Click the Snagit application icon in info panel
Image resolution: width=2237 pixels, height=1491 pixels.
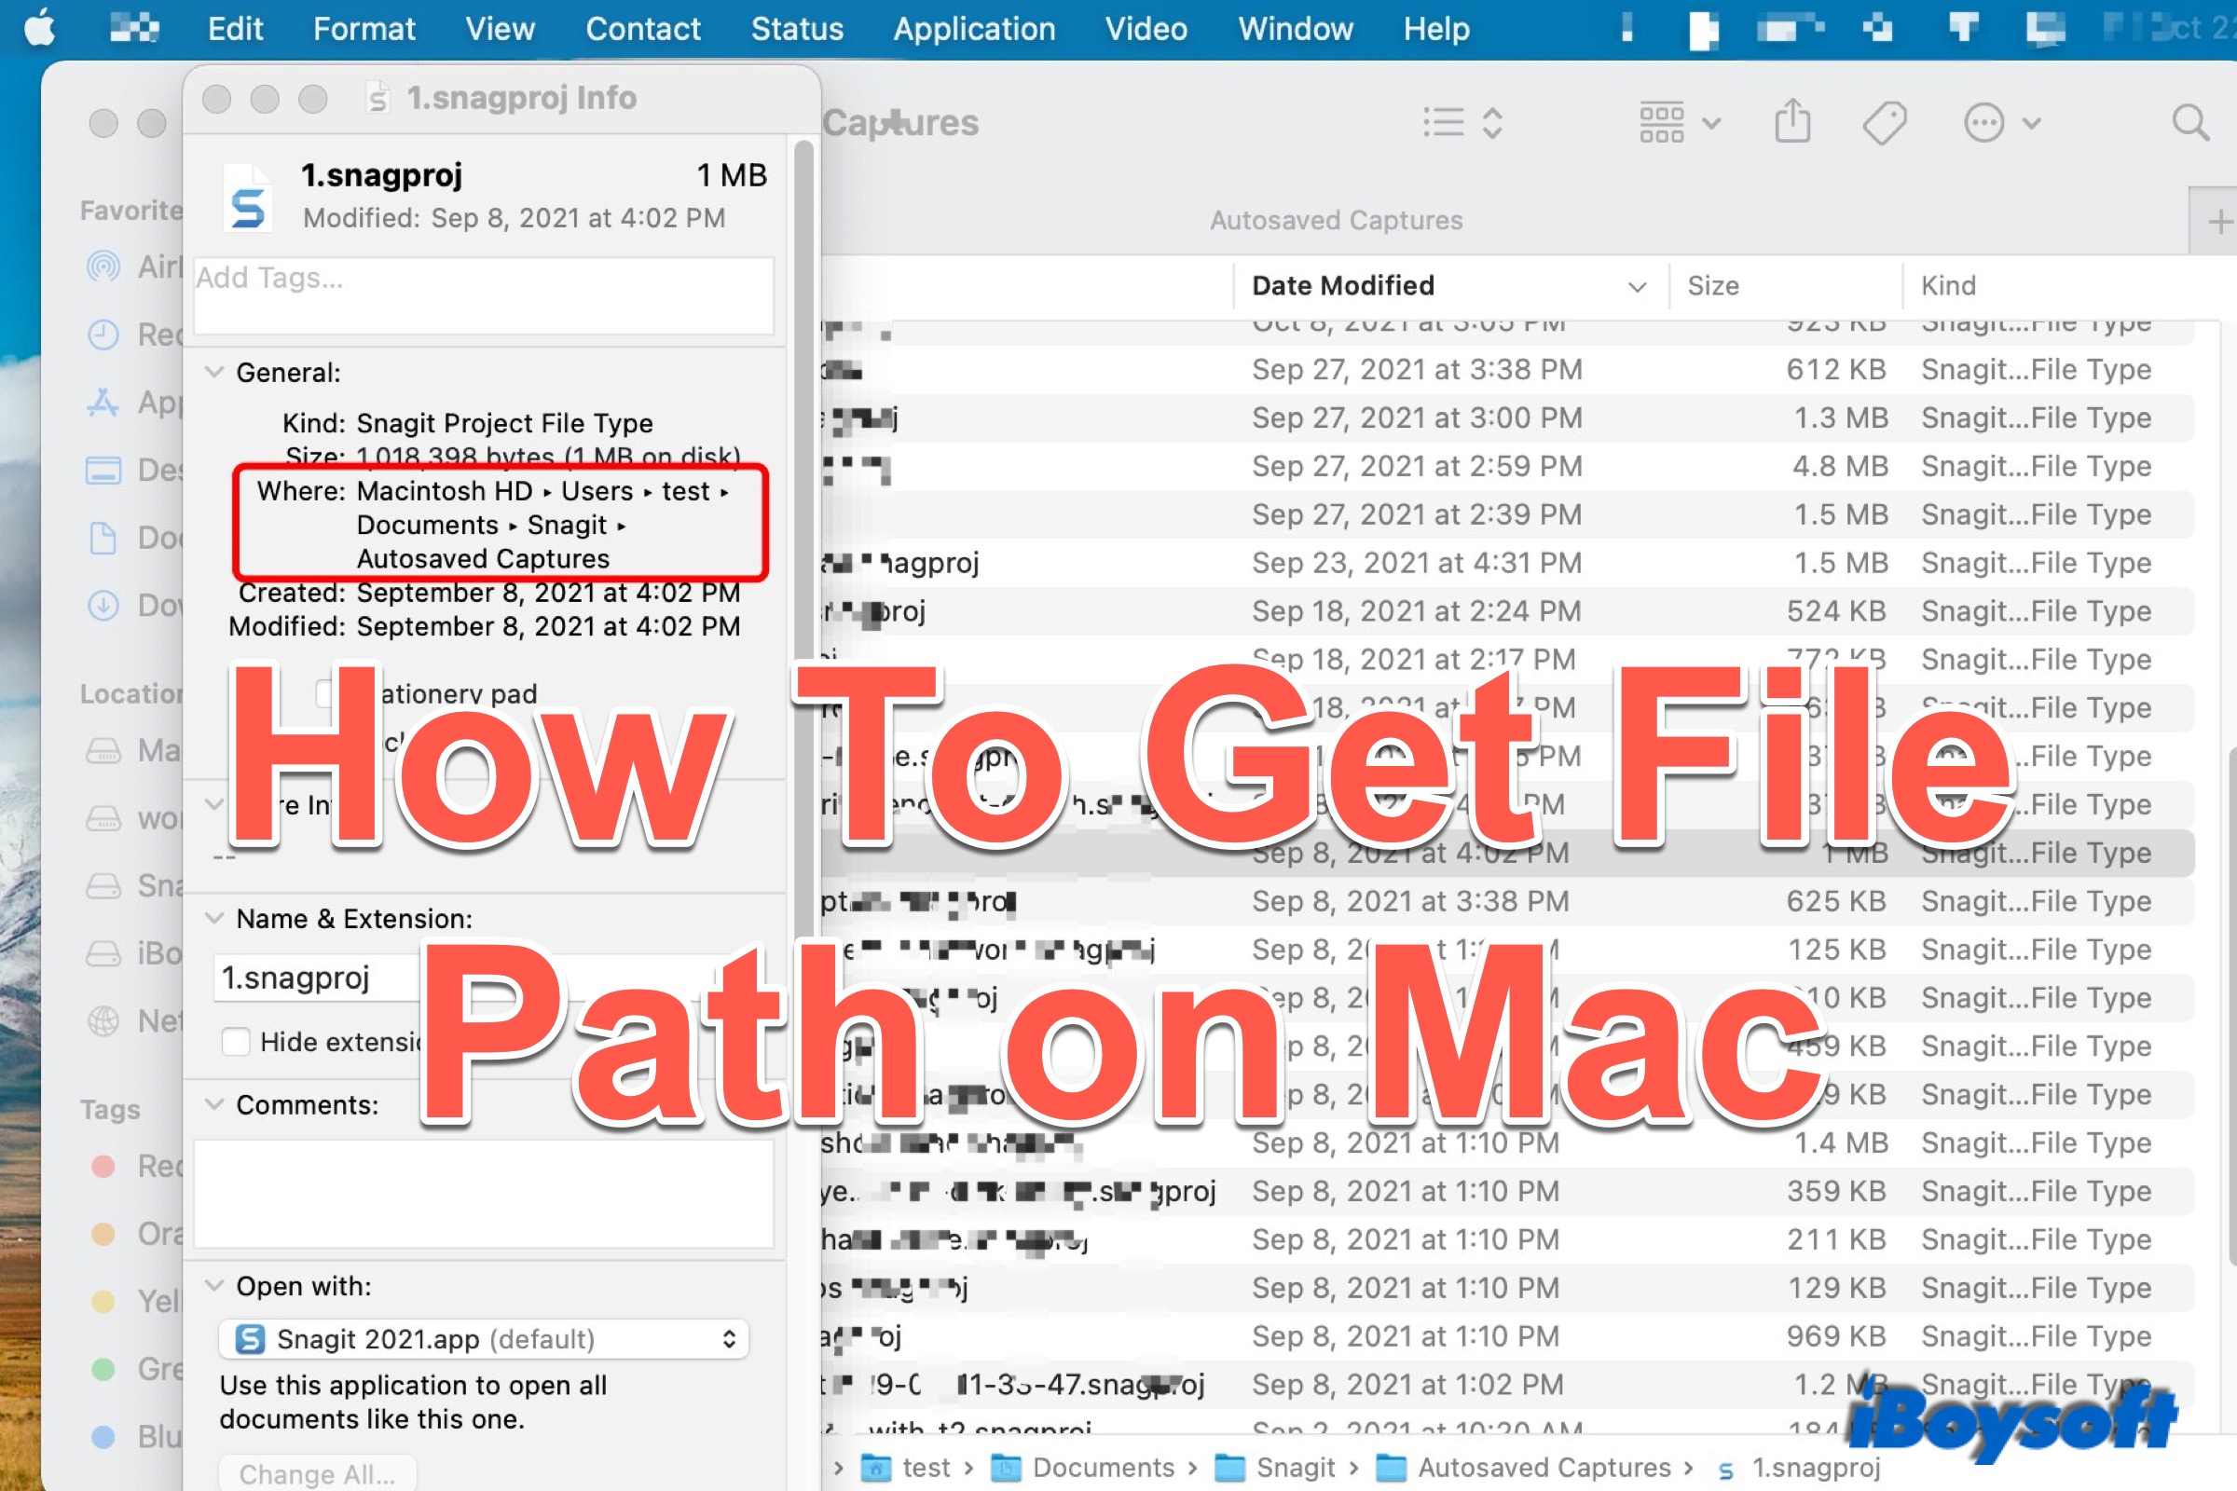point(248,195)
